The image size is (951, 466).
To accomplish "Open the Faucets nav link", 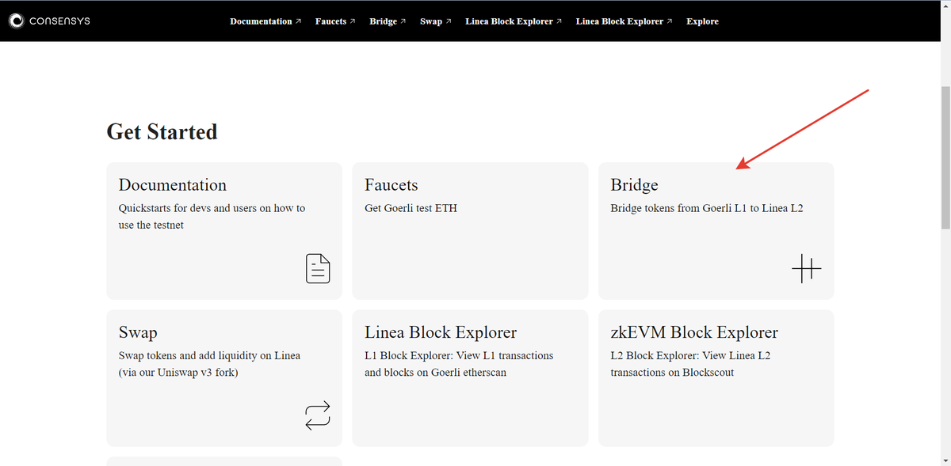I will pyautogui.click(x=335, y=21).
